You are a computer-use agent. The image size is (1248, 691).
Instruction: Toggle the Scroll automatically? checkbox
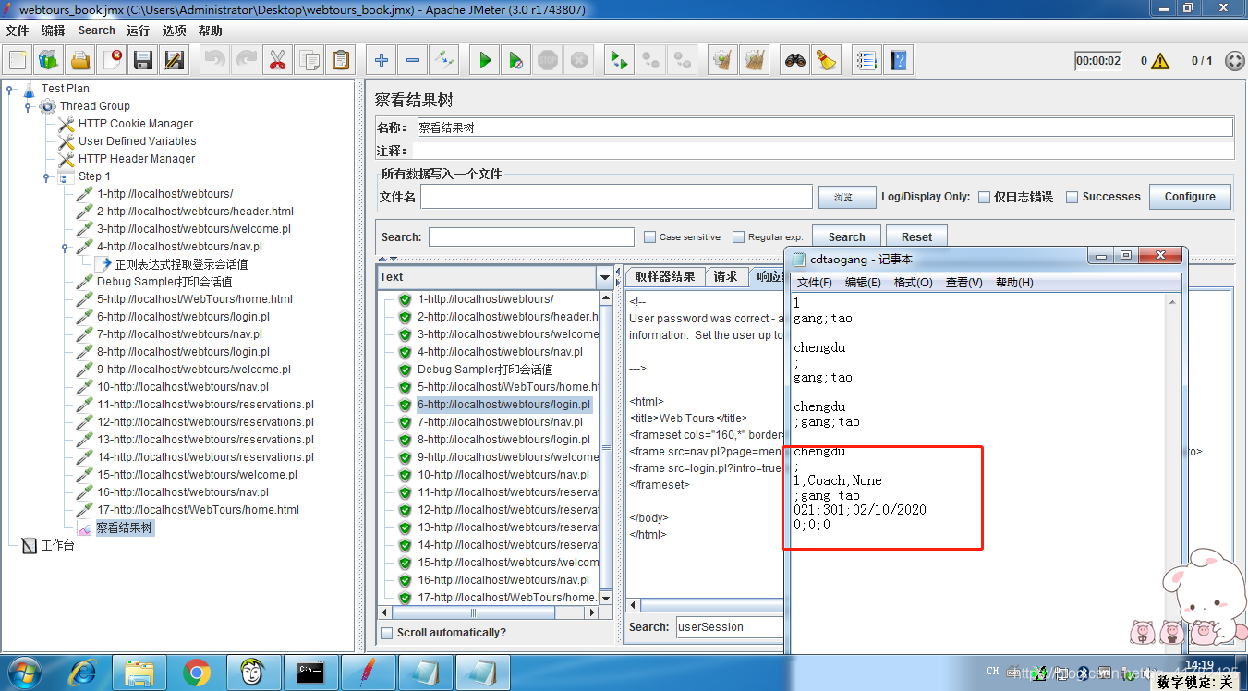pos(387,633)
